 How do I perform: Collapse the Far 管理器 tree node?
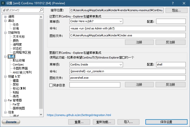(x=5, y=100)
